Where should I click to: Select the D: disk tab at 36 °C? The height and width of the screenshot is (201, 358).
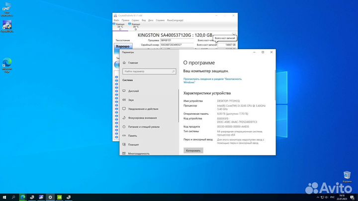(x=136, y=26)
